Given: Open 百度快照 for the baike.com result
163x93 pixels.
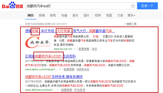Looking at the screenshot, I should 69,69.
